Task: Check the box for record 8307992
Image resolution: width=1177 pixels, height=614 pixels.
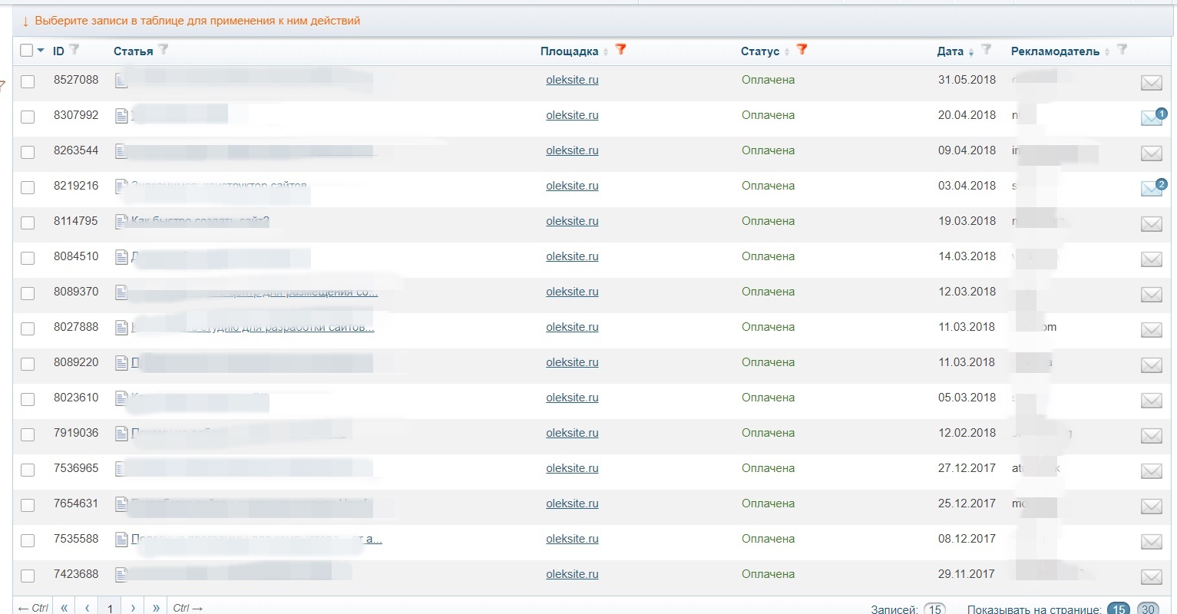Action: [28, 117]
